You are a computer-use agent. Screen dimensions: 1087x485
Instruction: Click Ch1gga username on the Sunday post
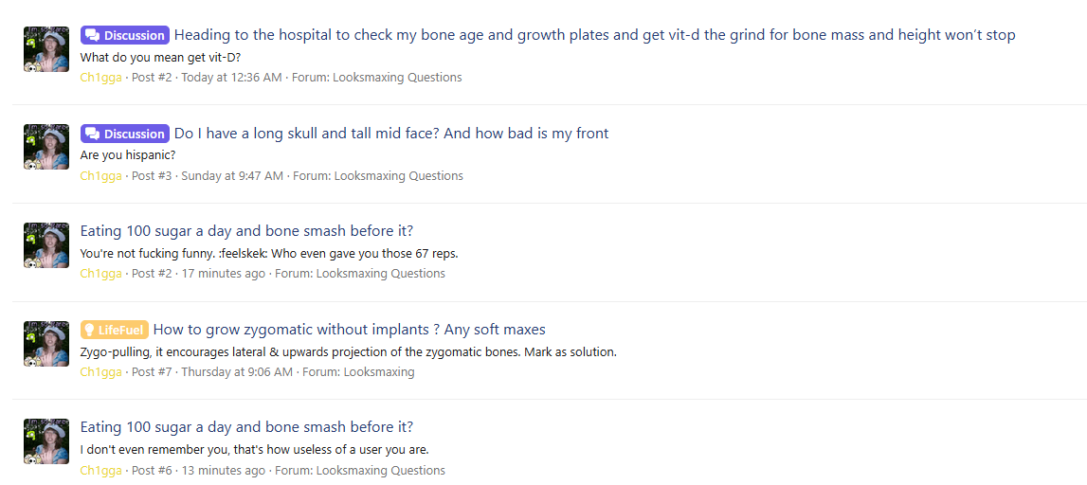point(100,176)
